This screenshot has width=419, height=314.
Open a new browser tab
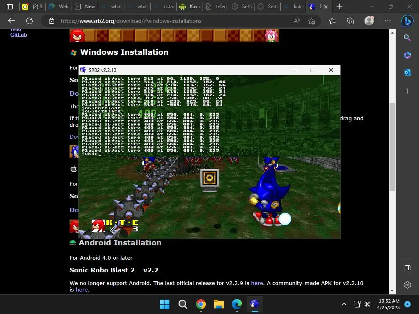339,7
